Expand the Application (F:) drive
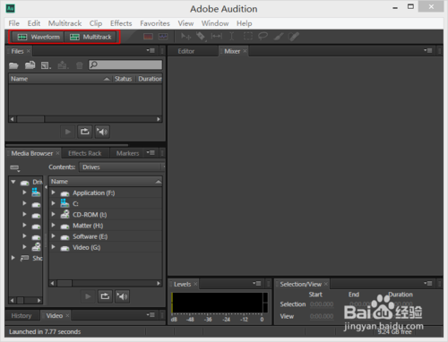 pyautogui.click(x=53, y=192)
